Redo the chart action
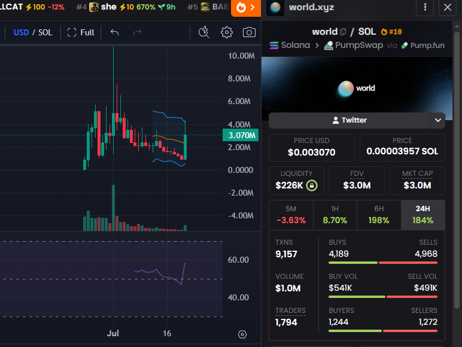 coord(137,32)
